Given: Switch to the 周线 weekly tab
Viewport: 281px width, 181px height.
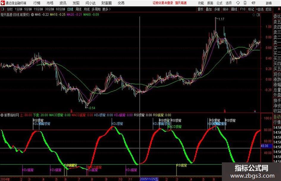Looking at the screenshot, I should tap(79, 9).
